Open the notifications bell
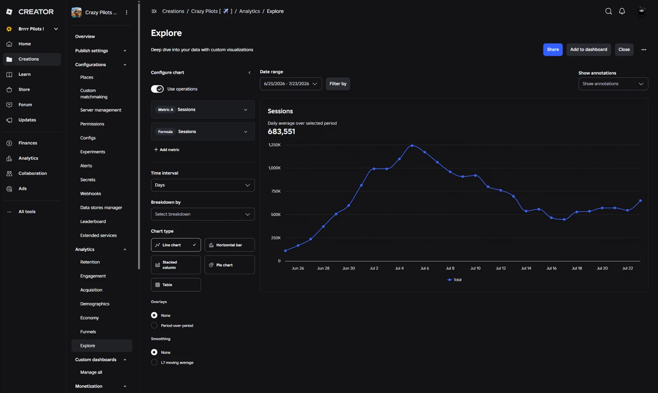Viewport: 658px width, 393px height. (622, 11)
